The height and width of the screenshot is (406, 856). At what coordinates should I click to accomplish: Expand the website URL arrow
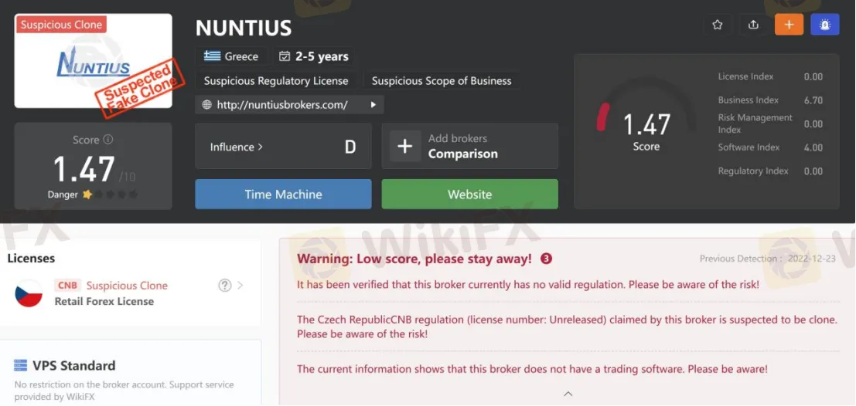tap(373, 105)
